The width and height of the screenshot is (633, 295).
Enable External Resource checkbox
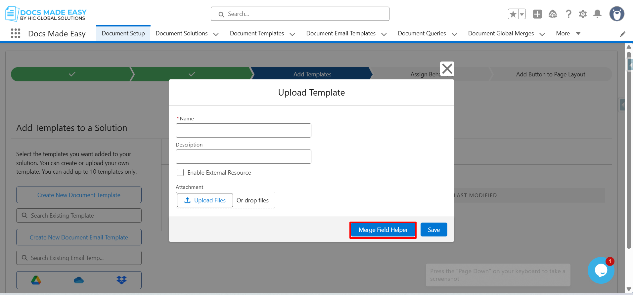coord(180,173)
